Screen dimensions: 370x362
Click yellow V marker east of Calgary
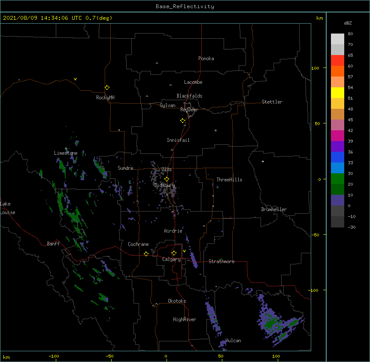[184, 251]
